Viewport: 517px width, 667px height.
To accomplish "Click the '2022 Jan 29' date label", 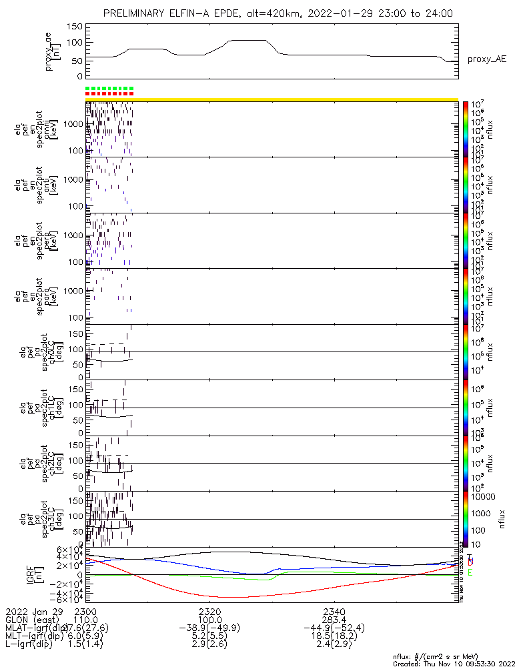I will [x=34, y=612].
